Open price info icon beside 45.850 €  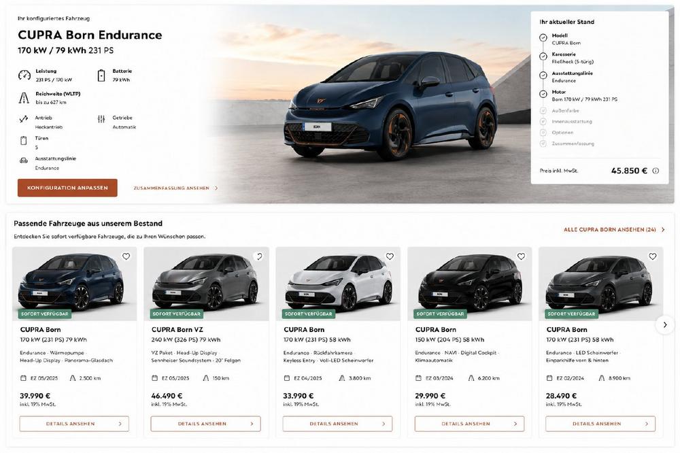coord(656,171)
